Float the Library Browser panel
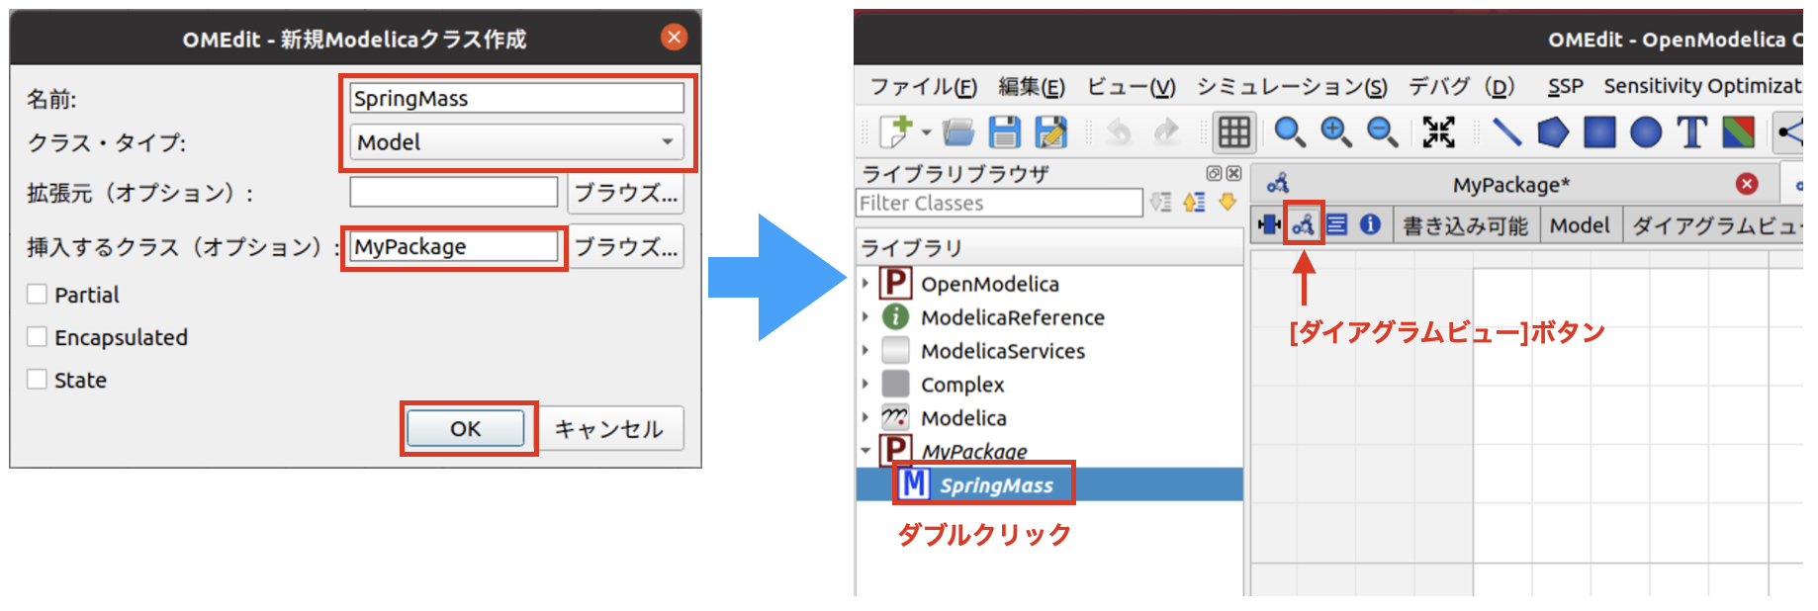This screenshot has height=611, width=1818. click(1214, 173)
